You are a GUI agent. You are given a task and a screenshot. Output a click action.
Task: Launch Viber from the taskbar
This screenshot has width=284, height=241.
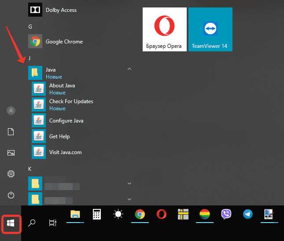click(226, 214)
